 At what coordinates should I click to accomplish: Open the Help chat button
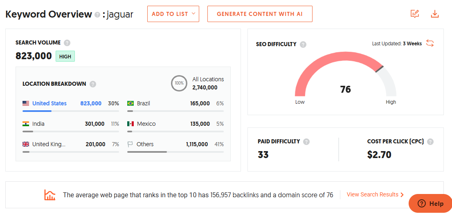click(430, 203)
